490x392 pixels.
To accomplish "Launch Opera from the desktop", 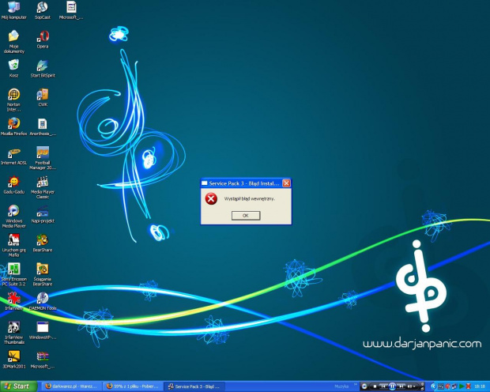I will click(43, 39).
